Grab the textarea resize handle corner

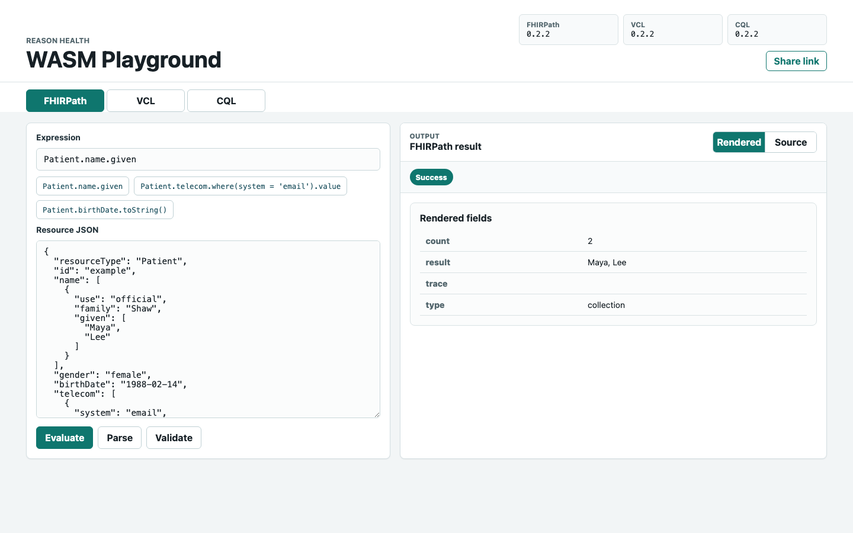coord(377,415)
